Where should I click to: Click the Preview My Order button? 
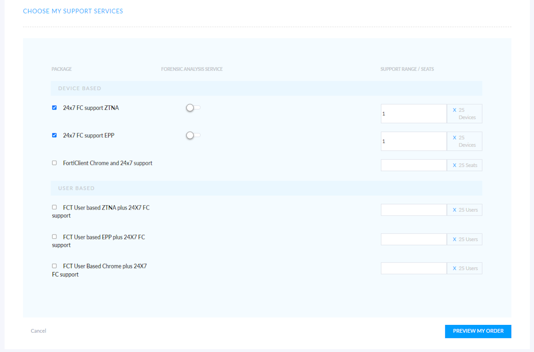(x=478, y=331)
